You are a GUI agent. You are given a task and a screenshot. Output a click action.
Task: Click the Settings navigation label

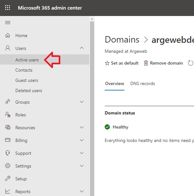tap(23, 166)
